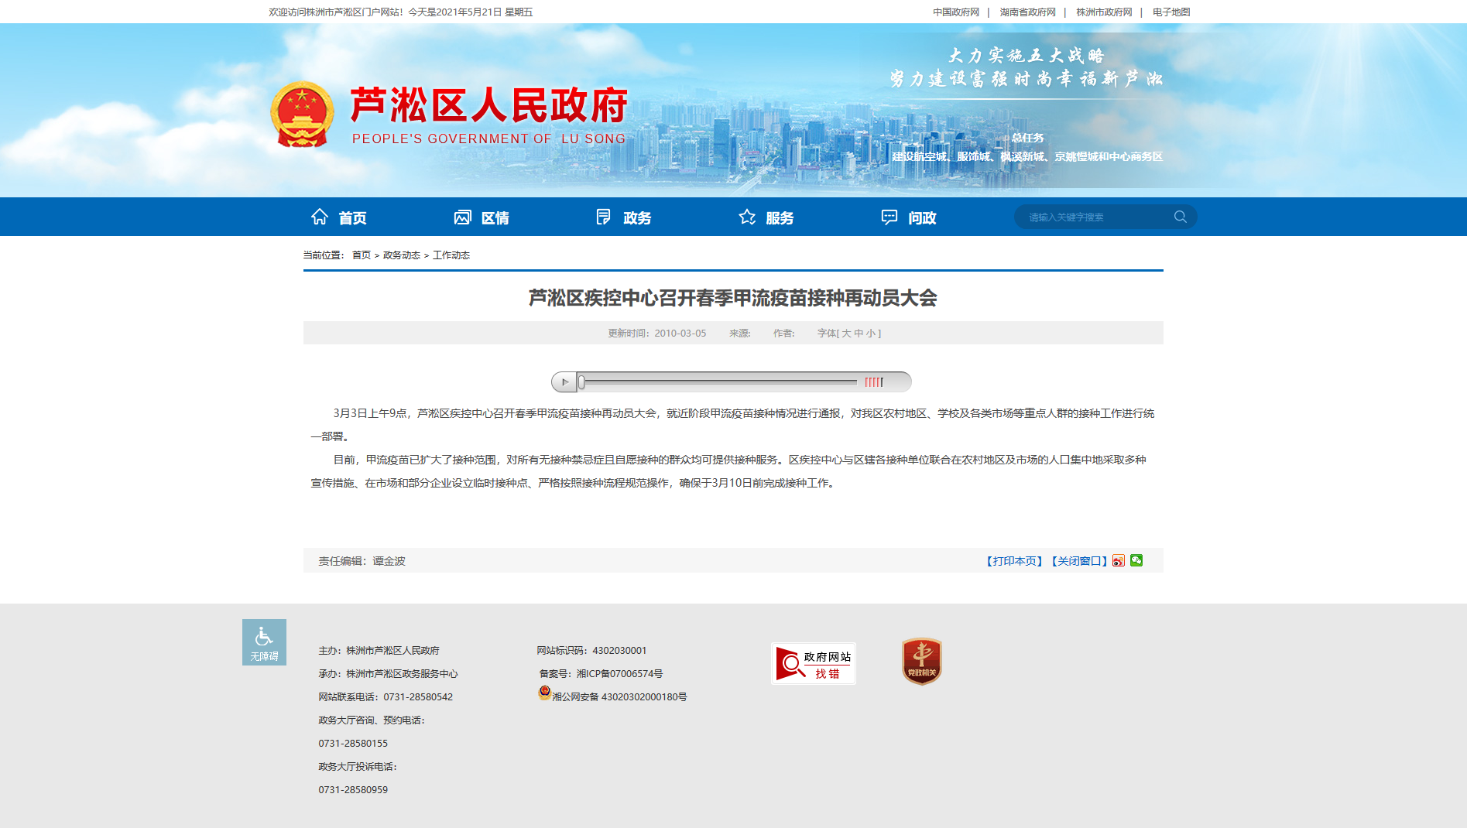Click the audio progress track
Image resolution: width=1467 pixels, height=828 pixels.
pyautogui.click(x=720, y=382)
